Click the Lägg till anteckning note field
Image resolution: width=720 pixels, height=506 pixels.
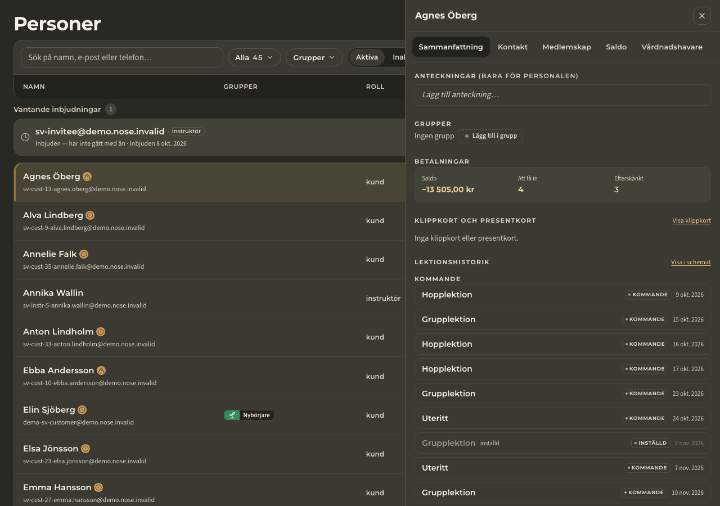pos(562,95)
